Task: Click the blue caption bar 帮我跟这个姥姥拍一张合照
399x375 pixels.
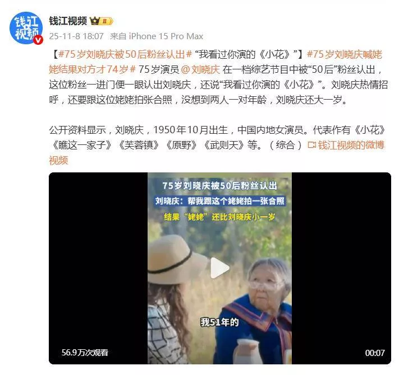Action: (219, 201)
